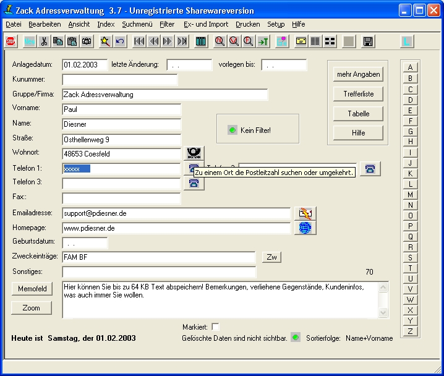444x376 pixels.
Task: Click the mehr Angaben button
Action: [x=358, y=74]
